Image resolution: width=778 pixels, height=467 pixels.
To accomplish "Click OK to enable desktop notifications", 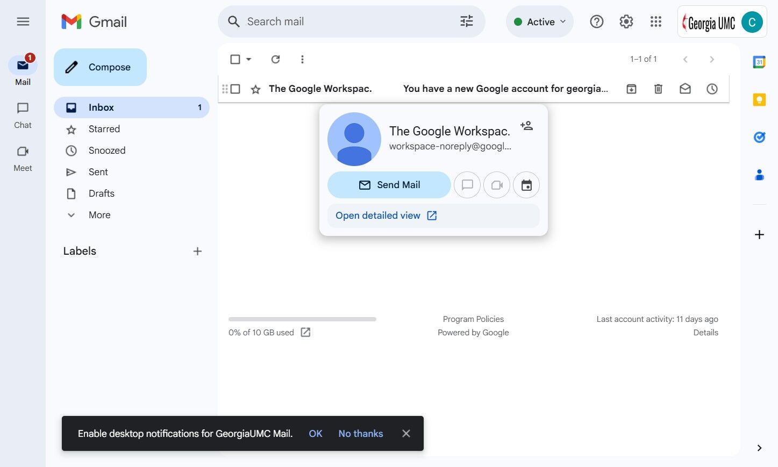I will coord(316,434).
